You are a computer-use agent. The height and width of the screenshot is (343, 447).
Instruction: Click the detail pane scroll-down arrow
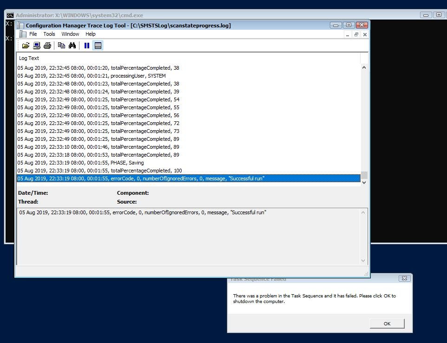click(363, 260)
